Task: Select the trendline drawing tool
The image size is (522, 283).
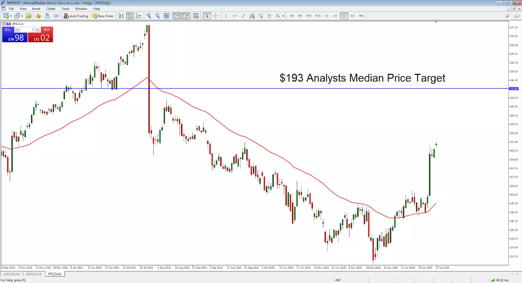Action: 243,16
